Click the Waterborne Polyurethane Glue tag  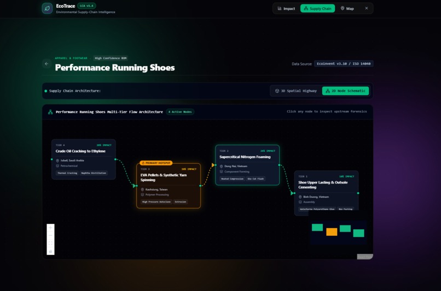pyautogui.click(x=317, y=209)
